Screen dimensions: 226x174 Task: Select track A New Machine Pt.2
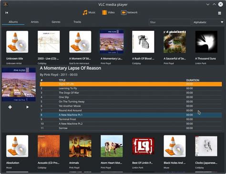131,124
